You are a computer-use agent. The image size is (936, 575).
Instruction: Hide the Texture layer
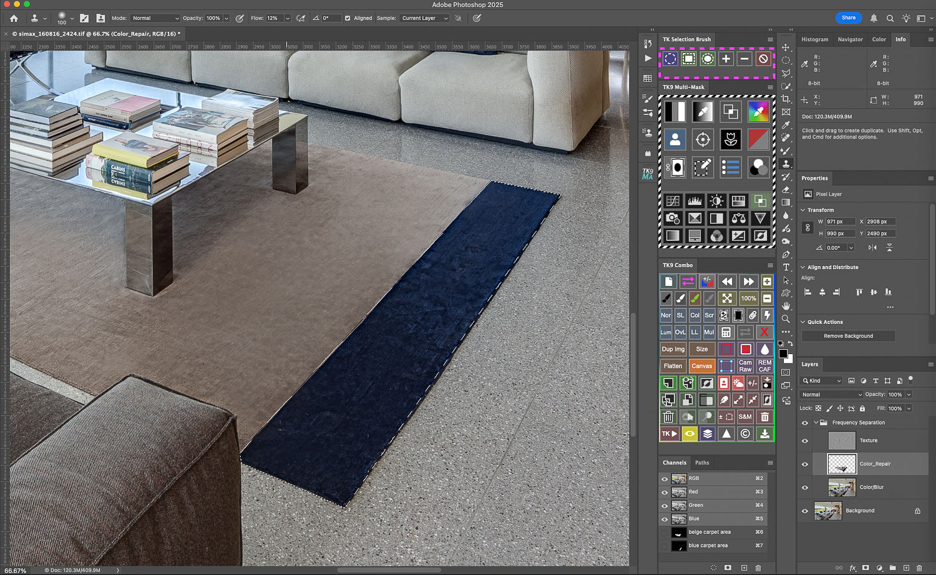point(804,441)
